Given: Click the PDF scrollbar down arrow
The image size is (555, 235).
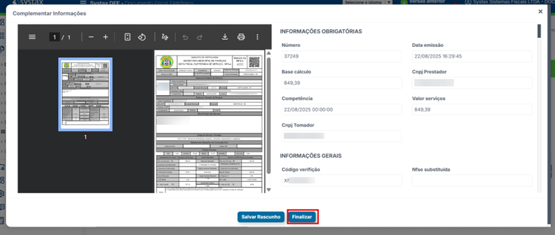Looking at the screenshot, I should 268,189.
